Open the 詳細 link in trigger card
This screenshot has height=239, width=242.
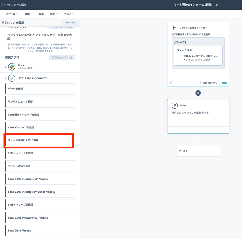click(x=224, y=83)
